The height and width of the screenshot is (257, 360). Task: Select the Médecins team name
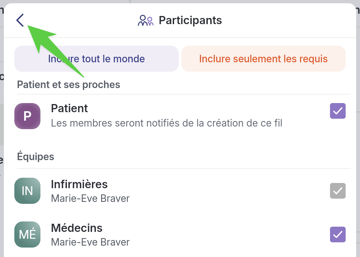click(x=77, y=228)
